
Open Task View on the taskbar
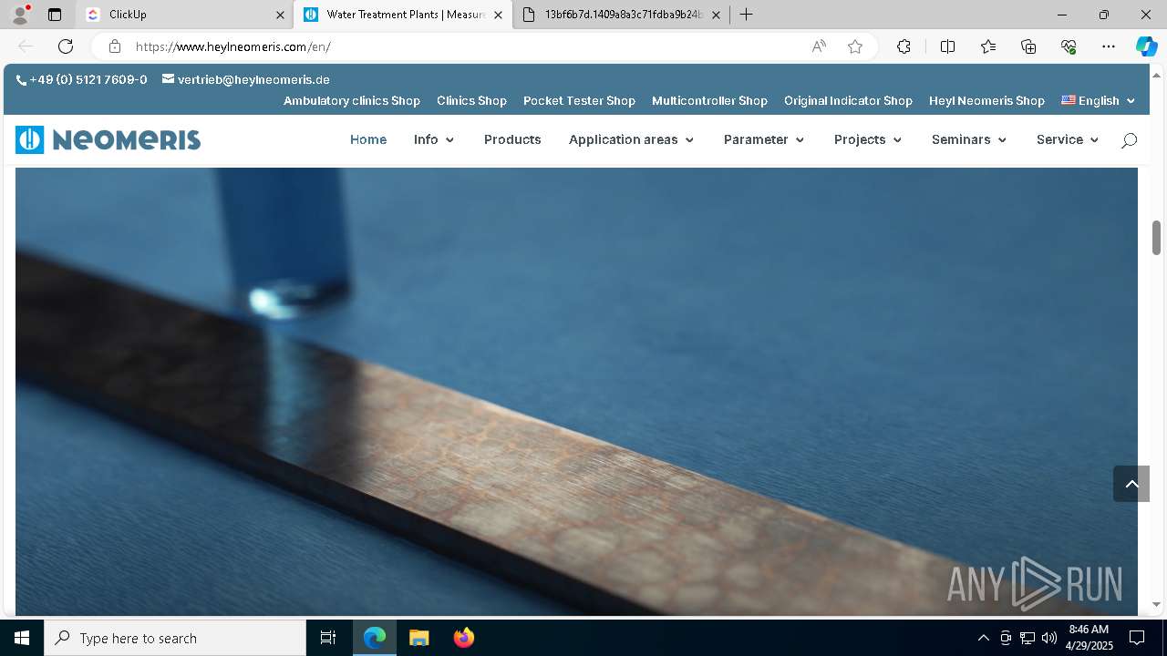[x=328, y=638]
